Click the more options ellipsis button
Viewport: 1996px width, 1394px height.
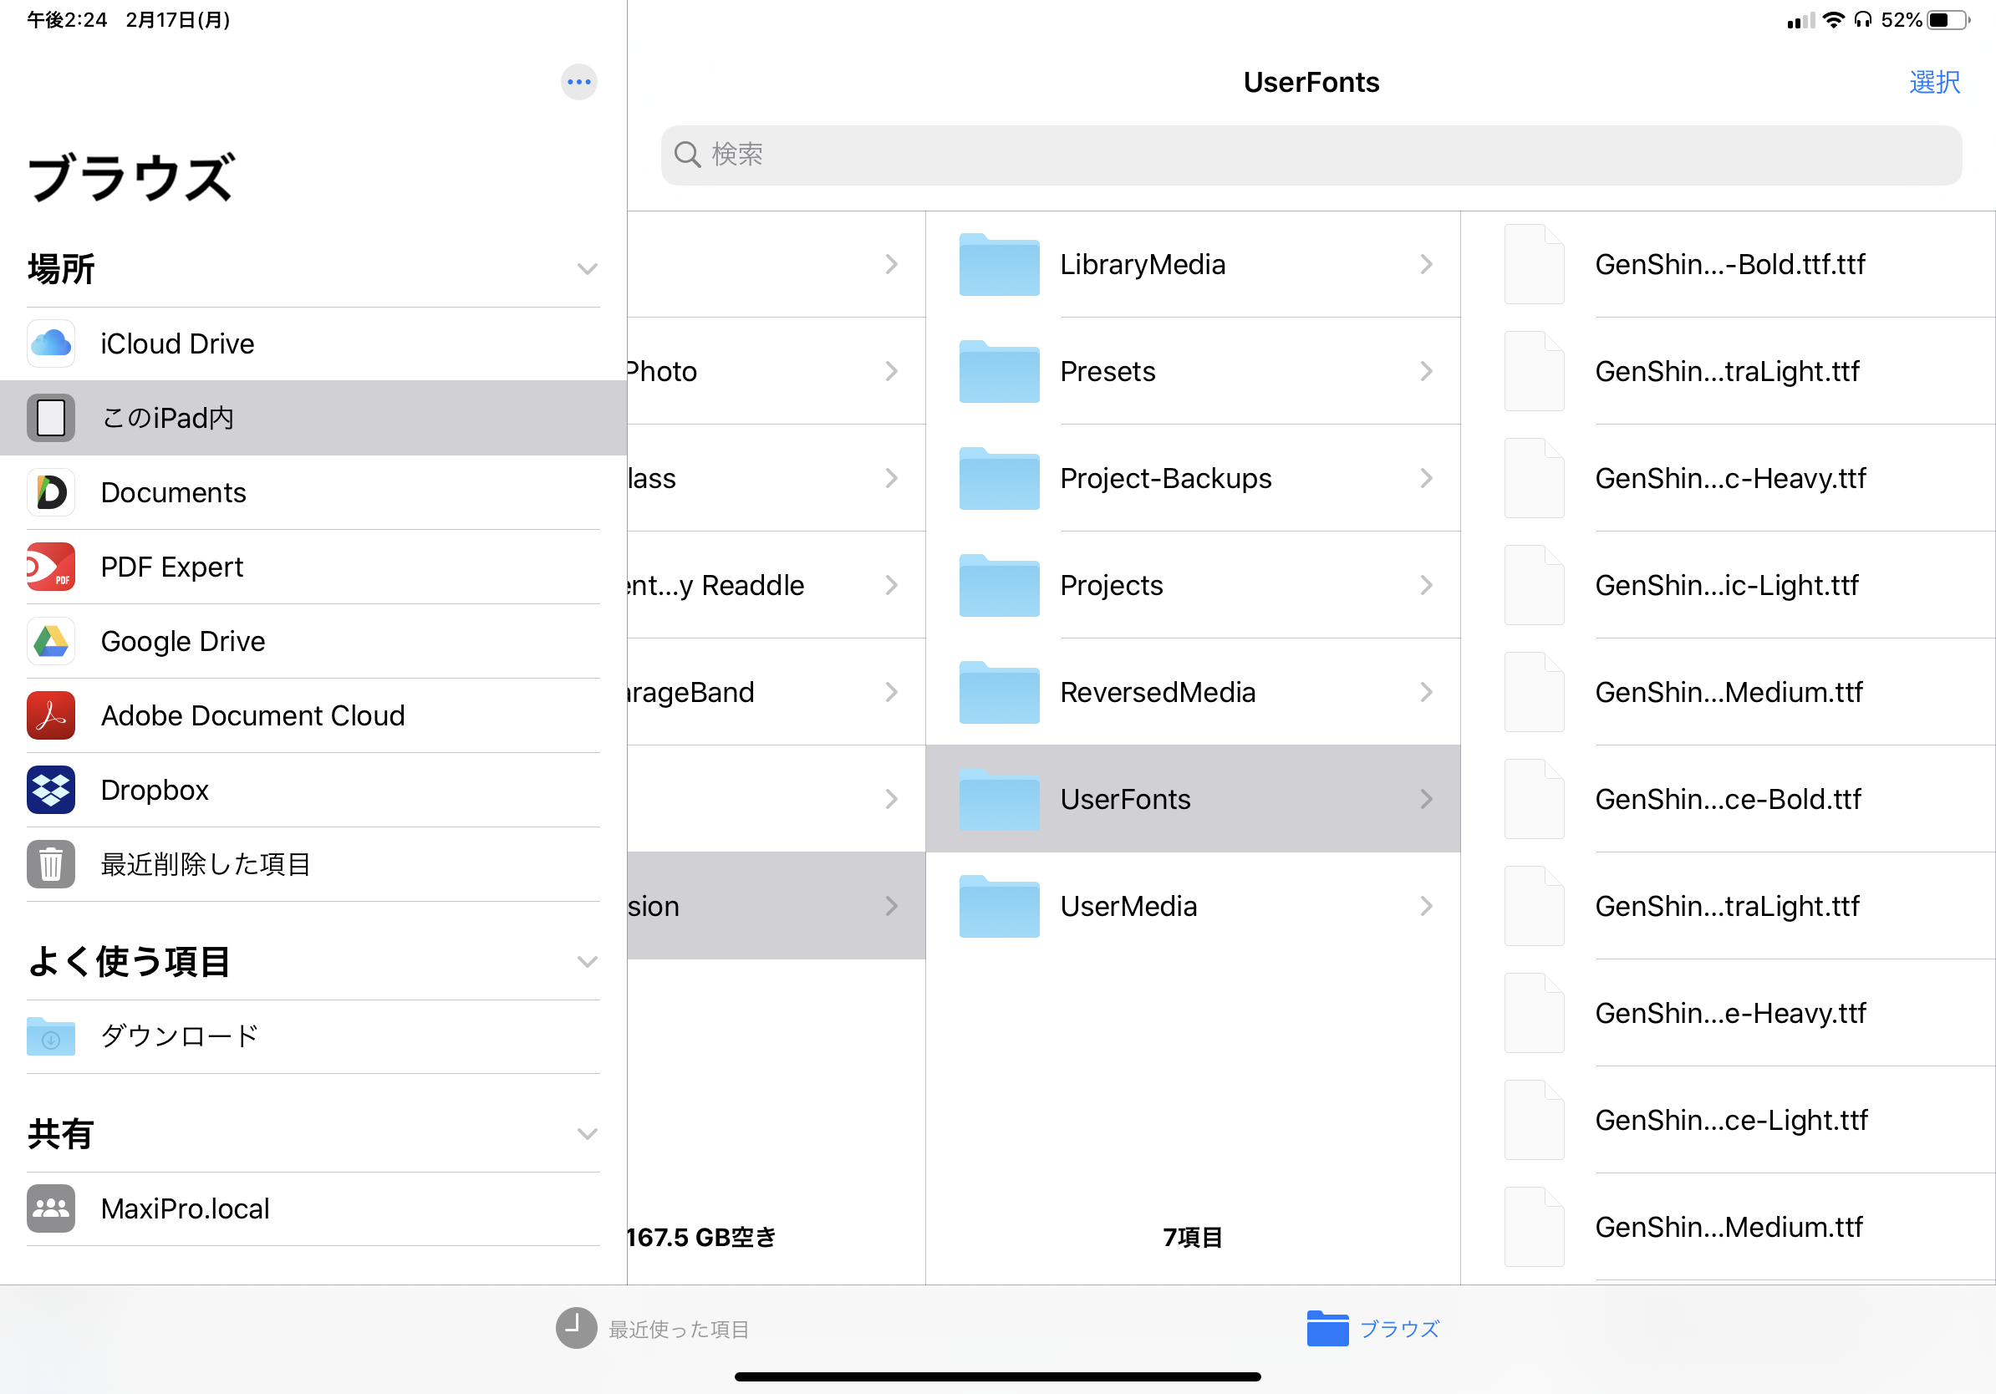(578, 83)
